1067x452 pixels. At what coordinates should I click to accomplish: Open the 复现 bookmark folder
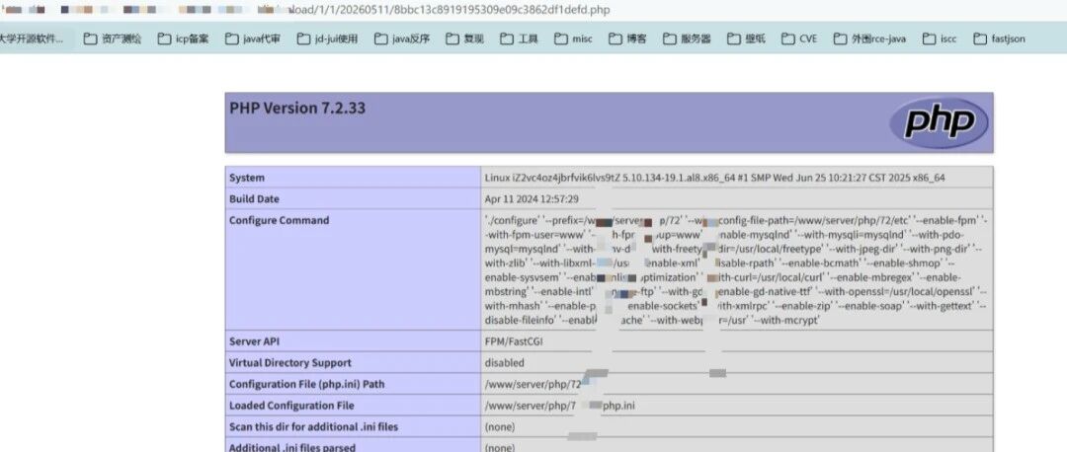pos(464,38)
